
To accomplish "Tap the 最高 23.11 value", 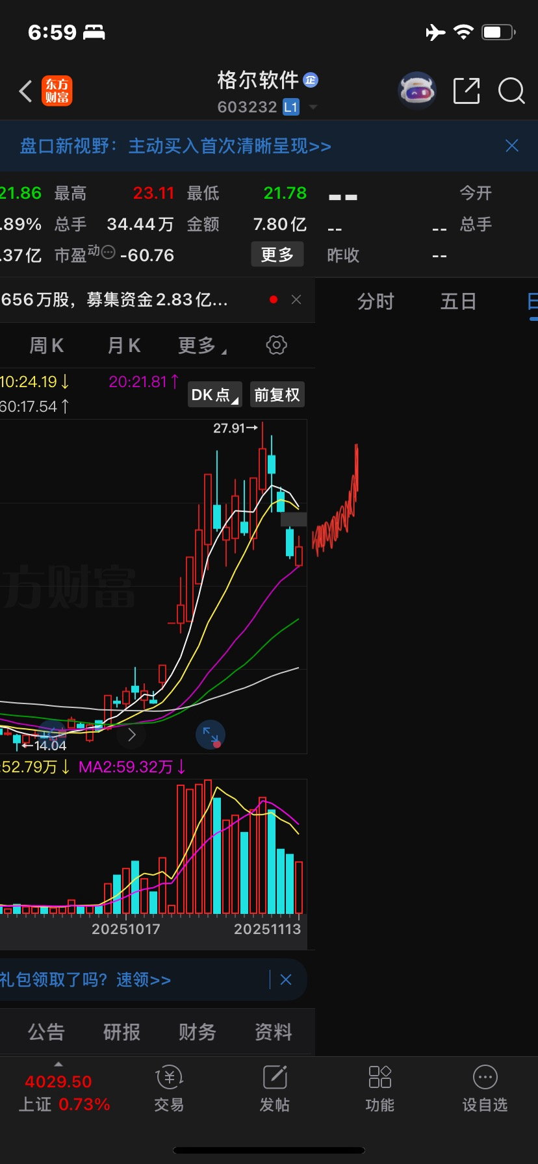I will (154, 193).
